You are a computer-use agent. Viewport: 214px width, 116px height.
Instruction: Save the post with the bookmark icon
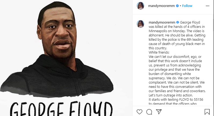[x=207, y=112]
